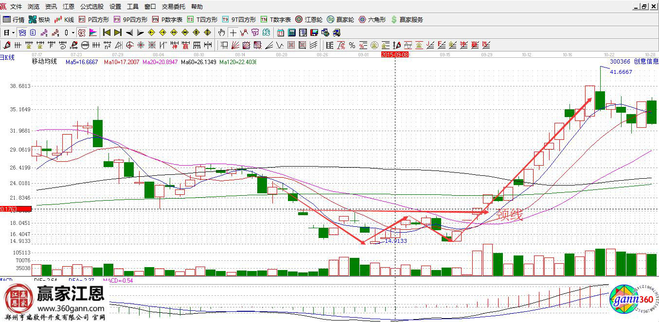Viewport: 659px width, 322px height.
Task: Click the percent sign drawing tool
Action: point(352,45)
